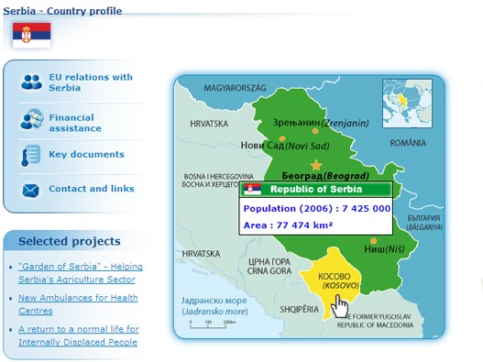Click the orange dot marking Niš
Viewport: 483px width, 362px height.
click(373, 241)
